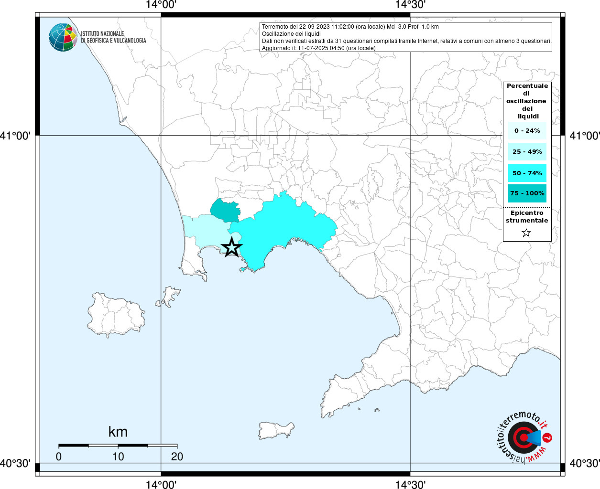Click the left 40°30' latitude label
The height and width of the screenshot is (489, 600).
[15, 463]
